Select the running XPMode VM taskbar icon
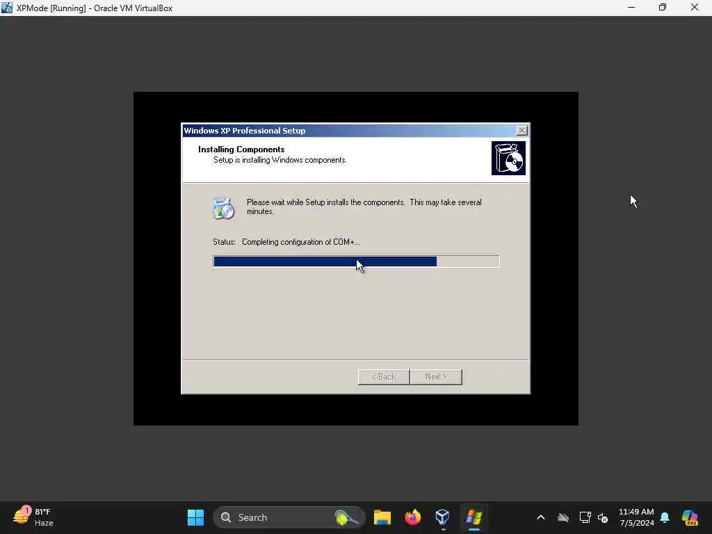712x534 pixels. (x=474, y=517)
